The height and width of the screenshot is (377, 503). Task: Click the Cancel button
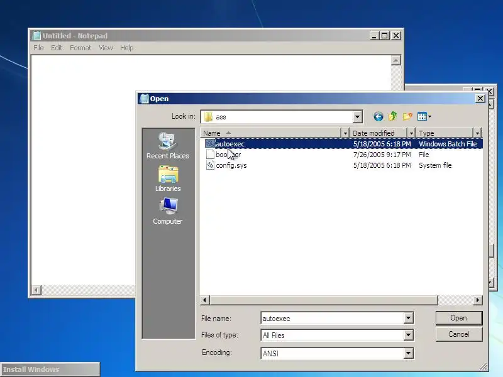point(459,334)
